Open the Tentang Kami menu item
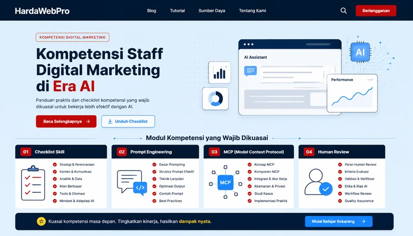Screen dimensions: 413x236 (252, 11)
